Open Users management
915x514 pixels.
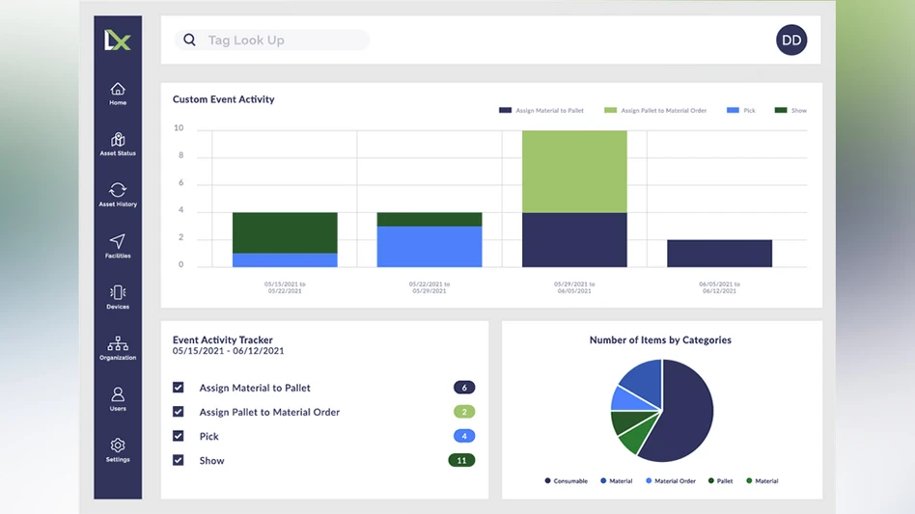[x=118, y=399]
